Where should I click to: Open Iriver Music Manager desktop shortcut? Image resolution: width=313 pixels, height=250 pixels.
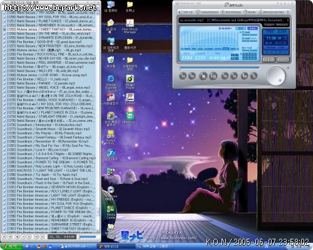130,26
